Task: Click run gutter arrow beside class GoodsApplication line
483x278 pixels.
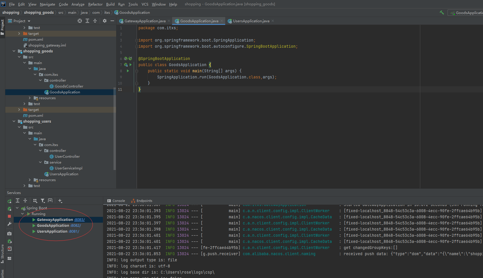Action: [x=131, y=65]
